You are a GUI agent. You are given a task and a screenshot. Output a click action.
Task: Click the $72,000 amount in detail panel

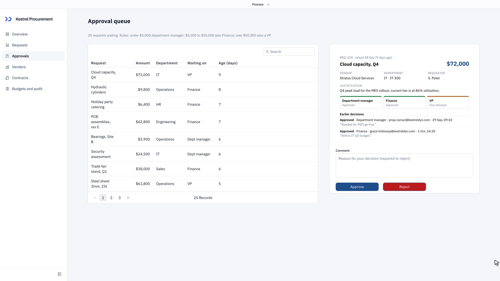[458, 64]
